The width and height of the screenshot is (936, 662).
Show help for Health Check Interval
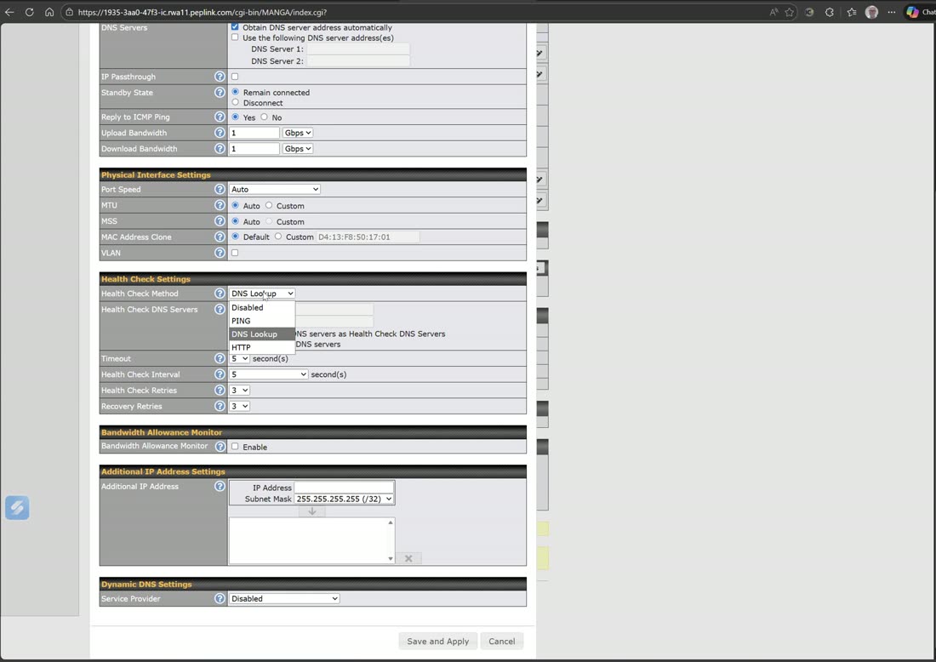point(220,374)
